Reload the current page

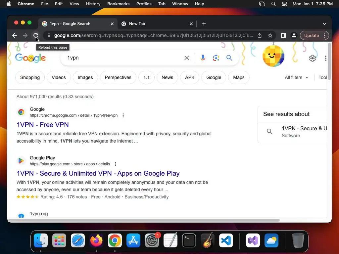36,35
